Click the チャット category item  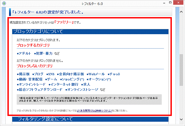(114, 74)
